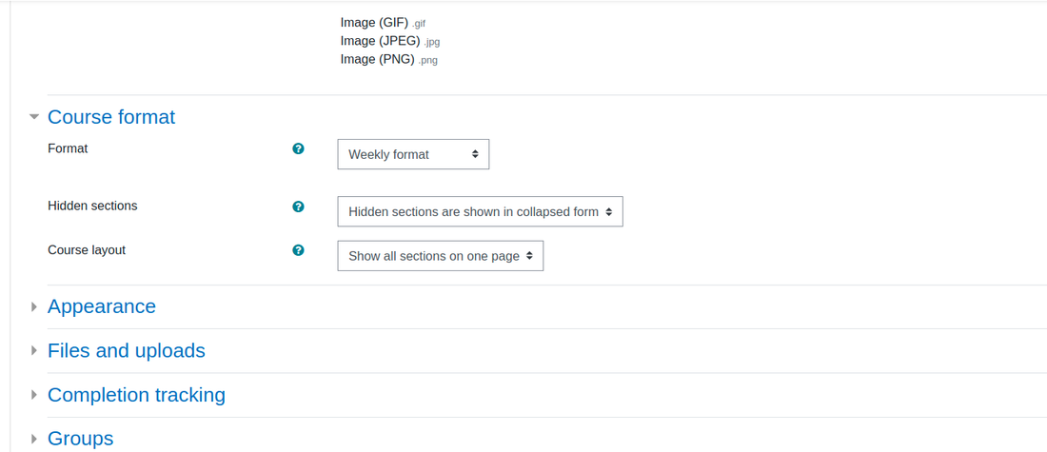Open help for the Format setting
This screenshot has width=1047, height=452.
click(x=299, y=148)
